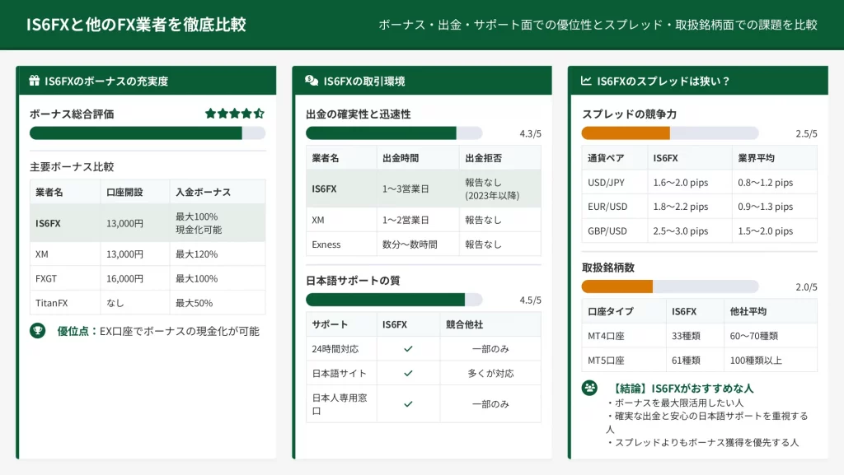This screenshot has height=475, width=844.
Task: Select the 出金拒否 column header
Action: point(483,158)
